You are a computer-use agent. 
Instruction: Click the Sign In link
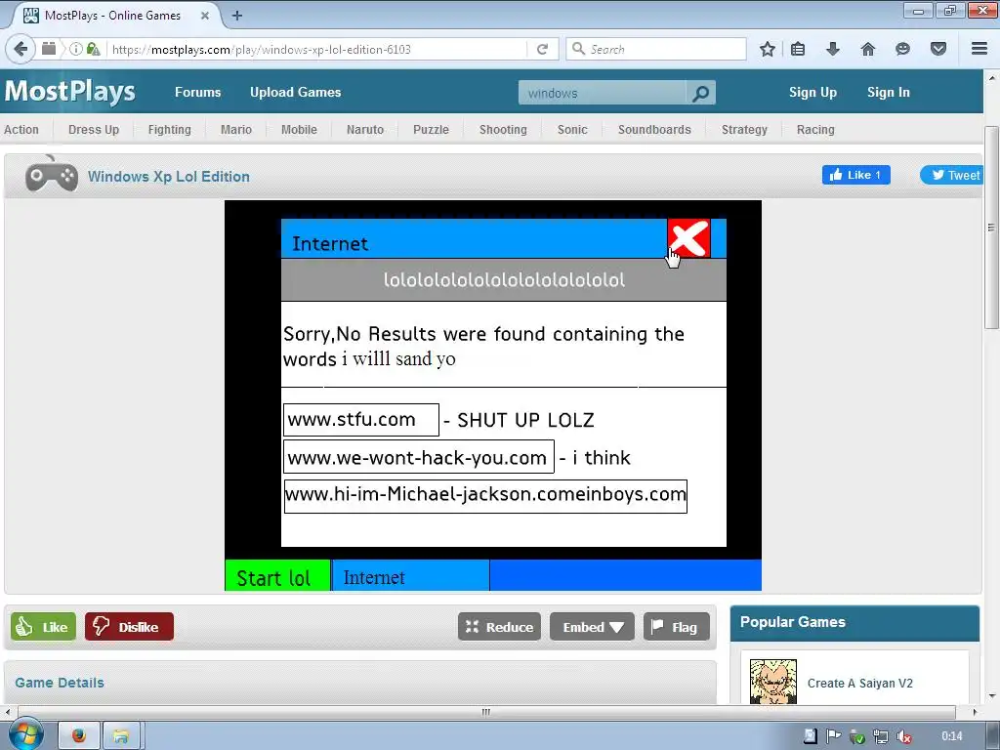pos(888,93)
